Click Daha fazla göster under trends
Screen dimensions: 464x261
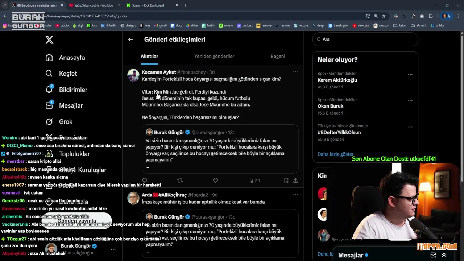click(x=335, y=154)
